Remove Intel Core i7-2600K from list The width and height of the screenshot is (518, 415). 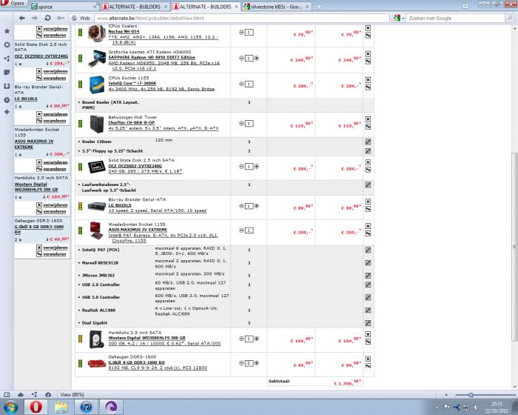point(368,80)
